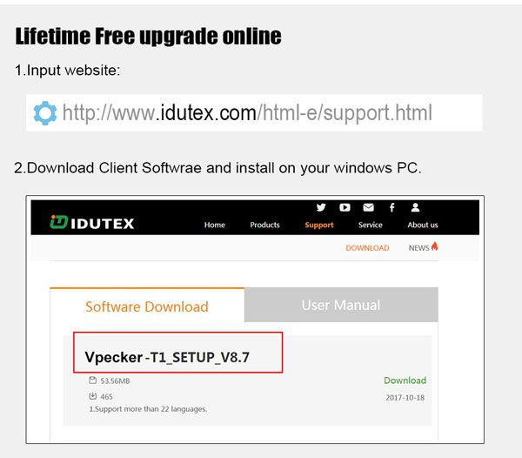522x458 pixels.
Task: Click the download count icon beside 465
Action: coord(92,395)
